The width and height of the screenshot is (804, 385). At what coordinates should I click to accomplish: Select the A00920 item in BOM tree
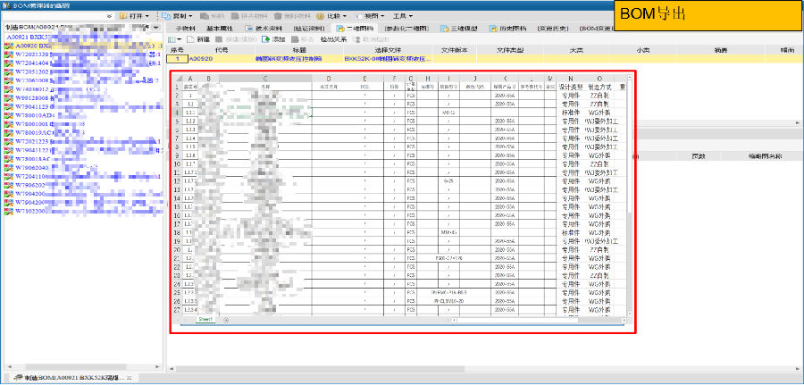pos(36,45)
